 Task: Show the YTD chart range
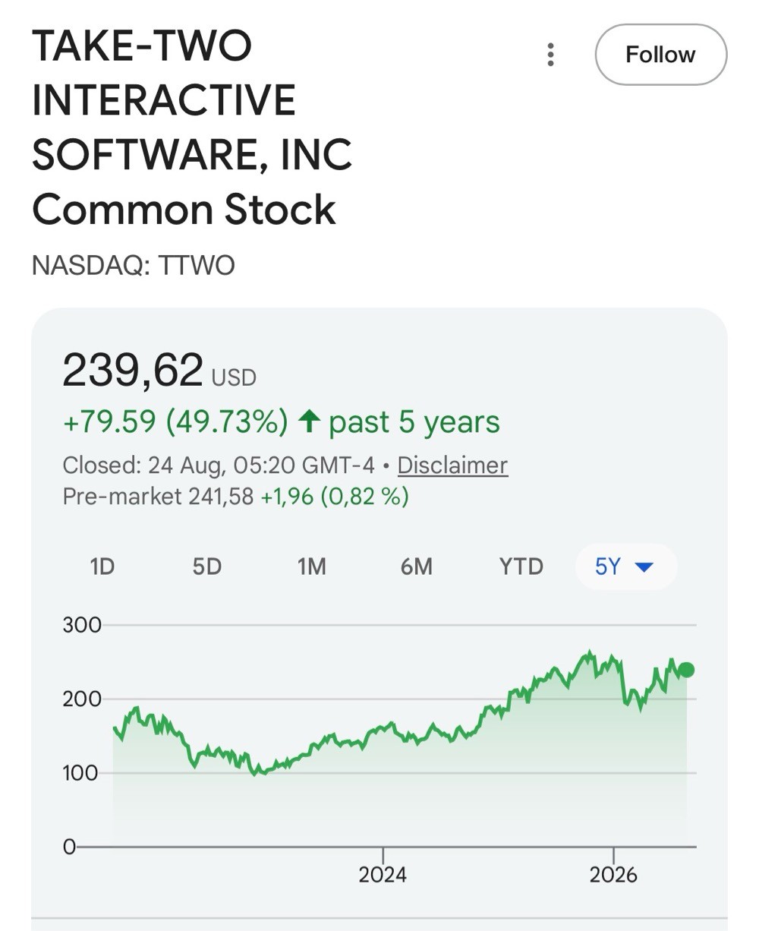click(521, 566)
